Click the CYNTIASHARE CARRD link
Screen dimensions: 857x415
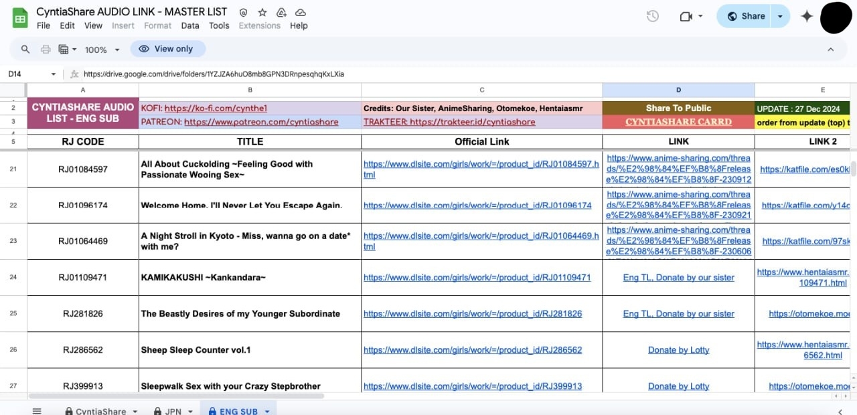click(678, 122)
